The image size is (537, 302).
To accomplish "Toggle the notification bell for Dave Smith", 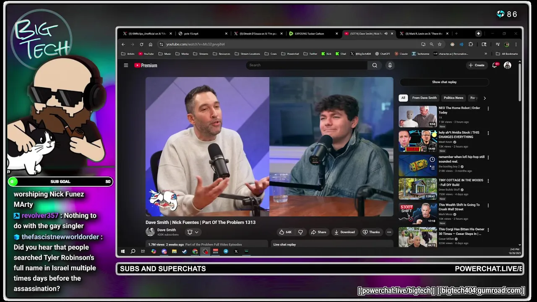I will (193, 232).
